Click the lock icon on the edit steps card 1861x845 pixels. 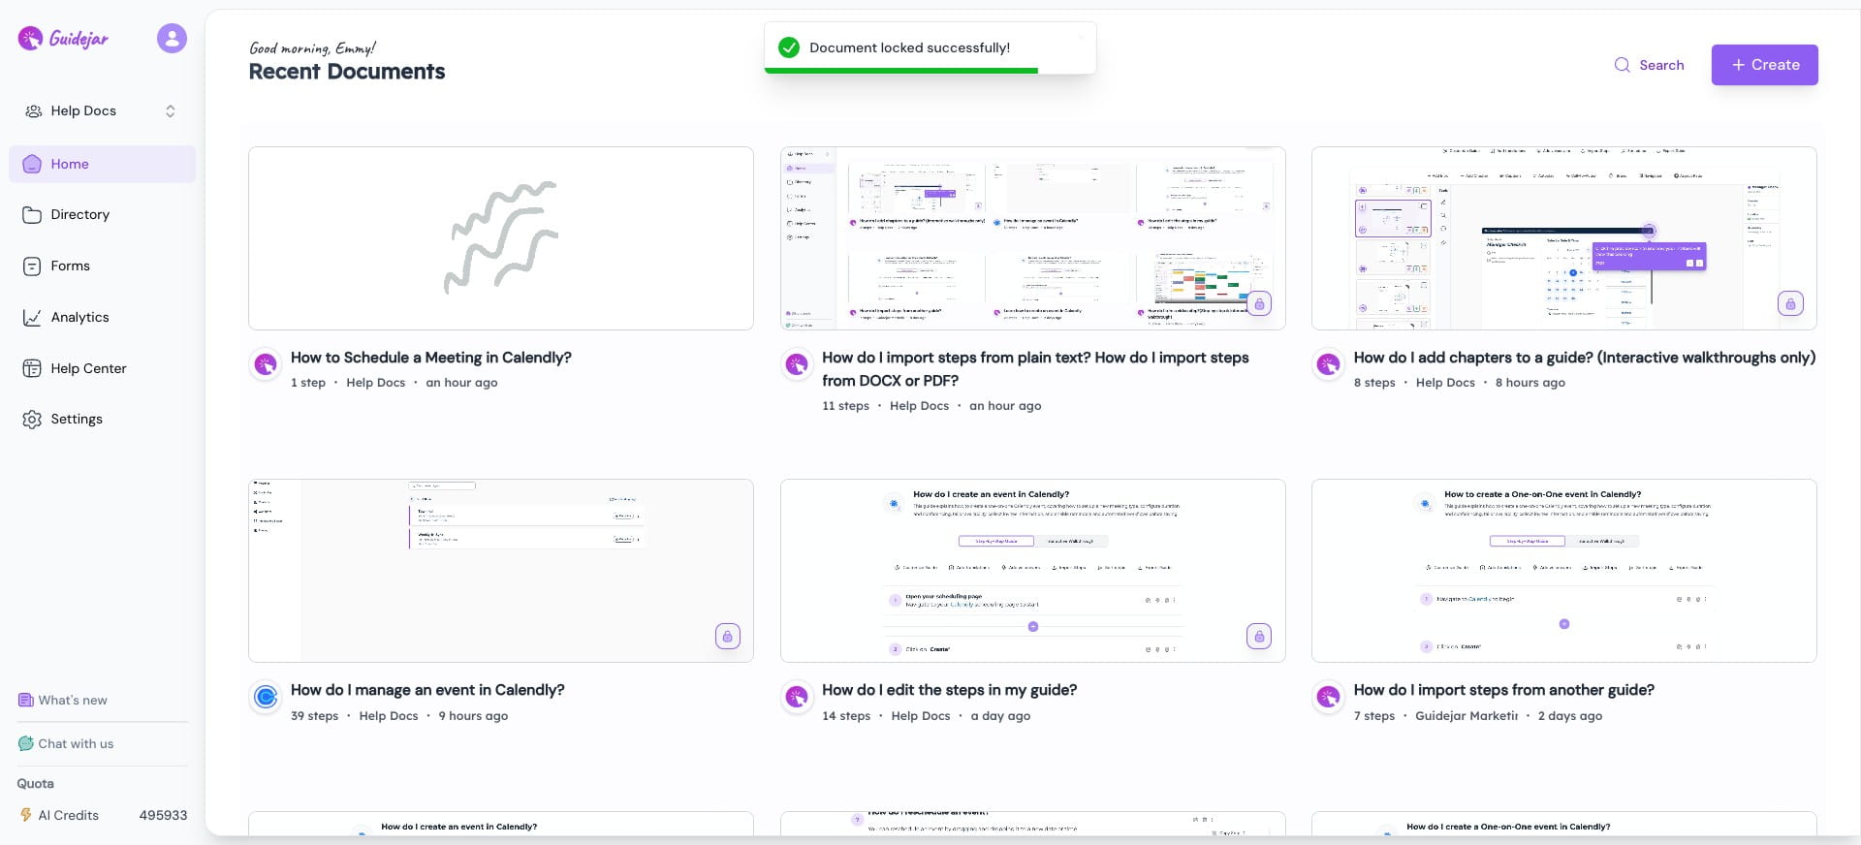pyautogui.click(x=1259, y=636)
